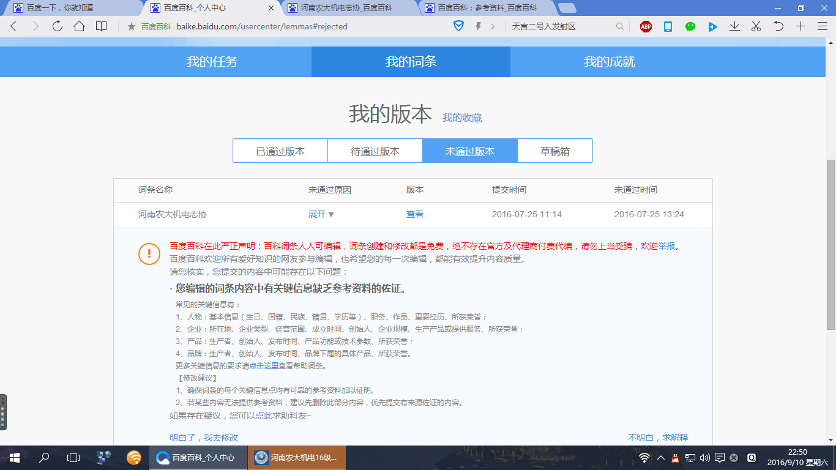Open the browser hamburger menu
836x470 pixels.
tap(822, 26)
